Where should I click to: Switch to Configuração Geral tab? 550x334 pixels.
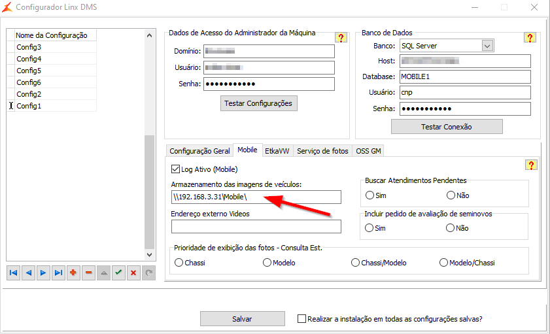click(199, 151)
